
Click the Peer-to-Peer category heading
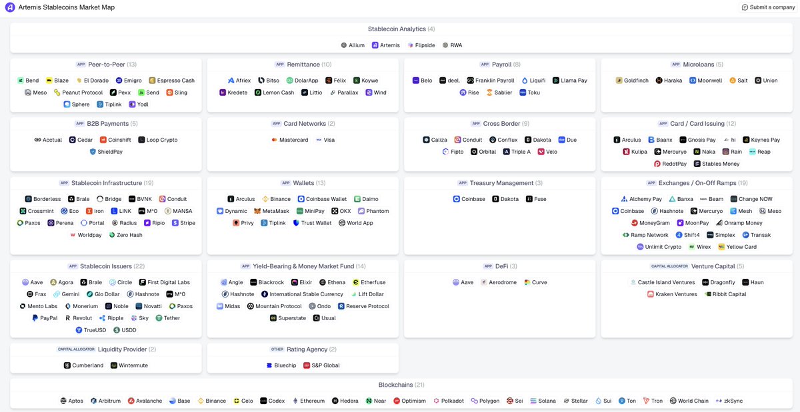(x=106, y=65)
